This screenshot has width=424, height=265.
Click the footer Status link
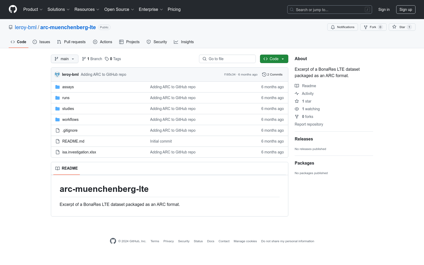(x=198, y=241)
